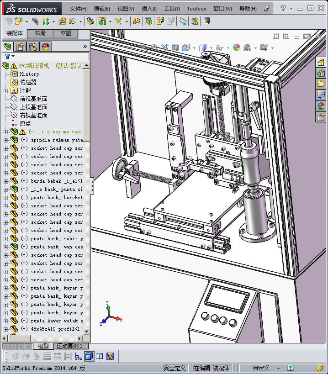This screenshot has height=374, width=328.
Task: Click the Interference Detection icon
Action: 183,21
